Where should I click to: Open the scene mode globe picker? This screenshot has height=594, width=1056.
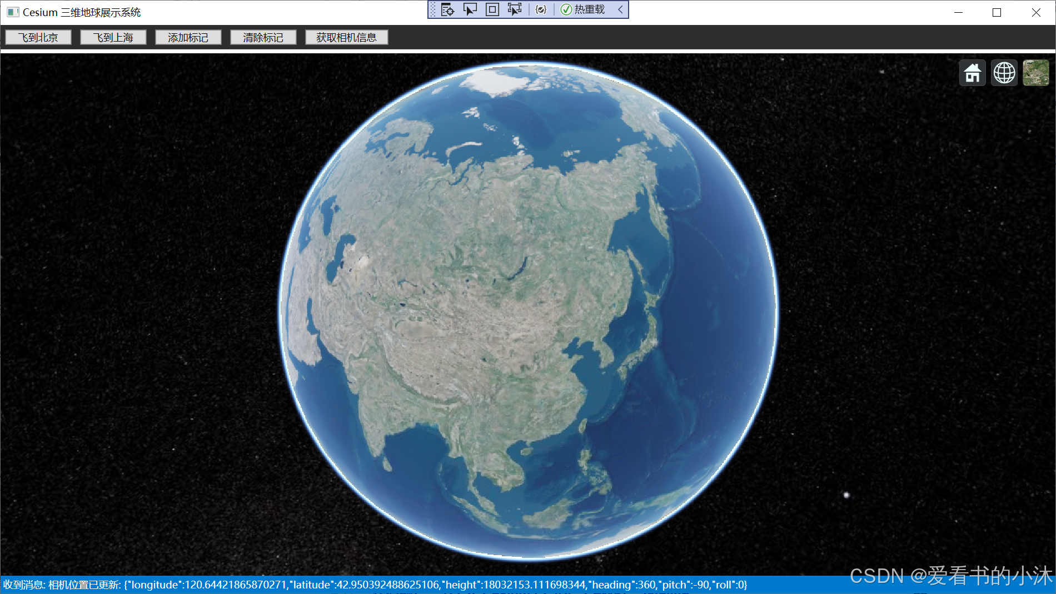(1004, 73)
